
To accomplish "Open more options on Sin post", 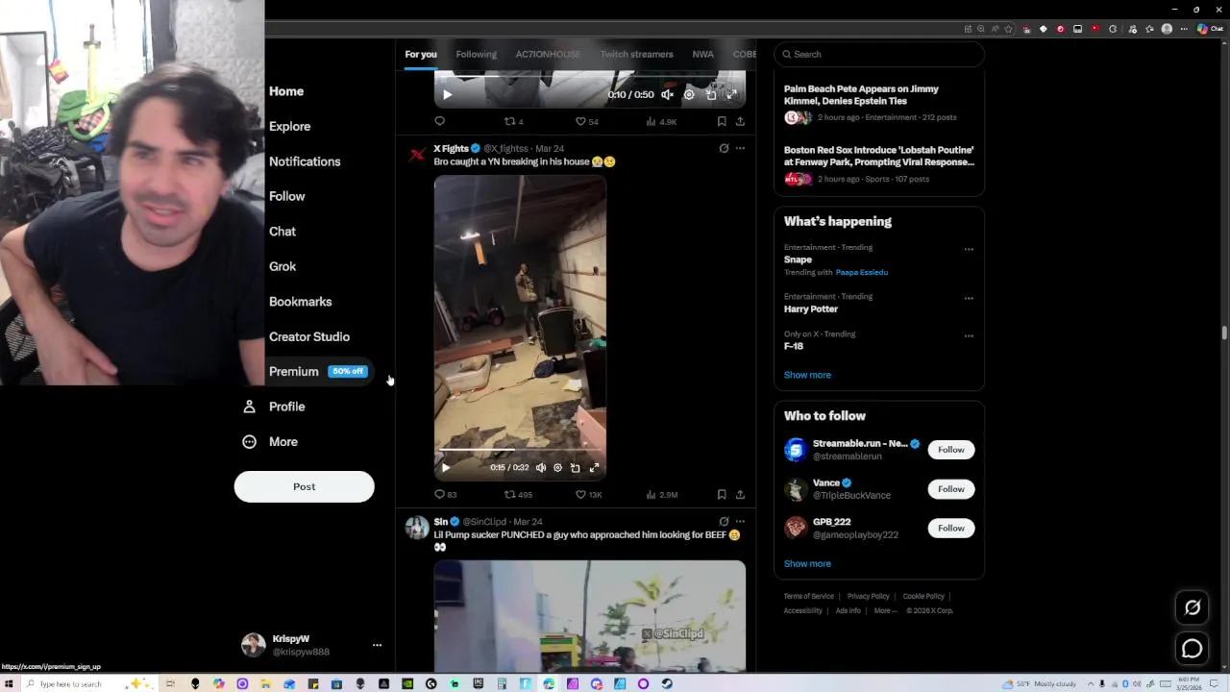I will click(x=740, y=522).
